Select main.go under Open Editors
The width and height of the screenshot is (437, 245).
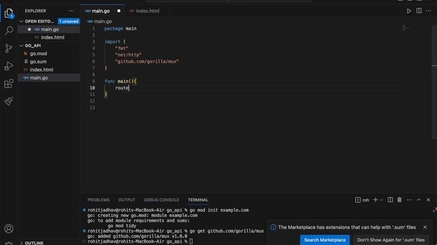click(x=49, y=29)
